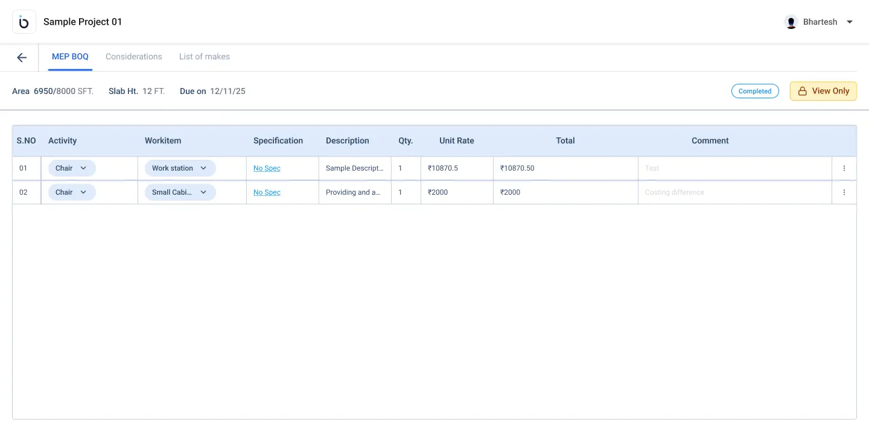Click the app logo icon

click(x=24, y=22)
